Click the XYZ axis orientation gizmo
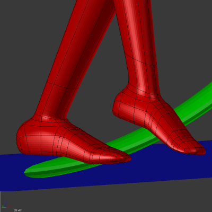The image size is (212, 212). [6, 205]
